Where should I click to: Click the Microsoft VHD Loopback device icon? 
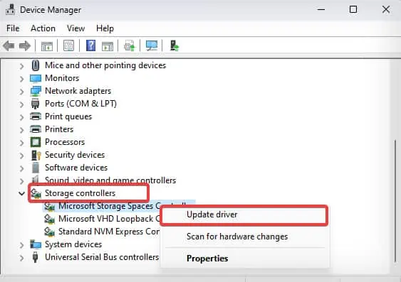[49, 219]
